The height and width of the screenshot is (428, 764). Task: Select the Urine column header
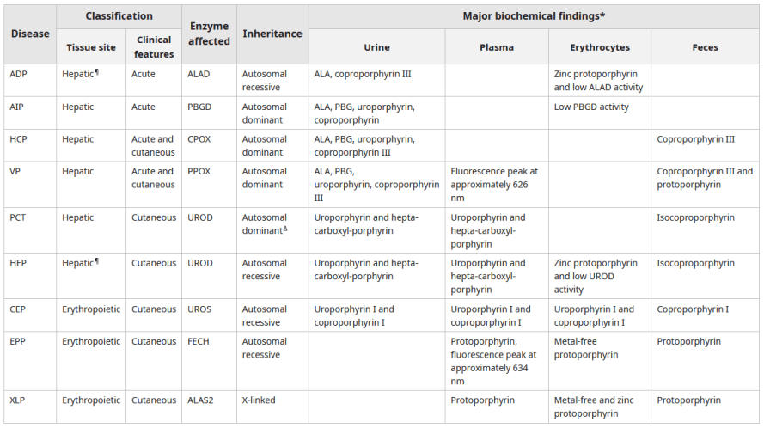pos(376,47)
